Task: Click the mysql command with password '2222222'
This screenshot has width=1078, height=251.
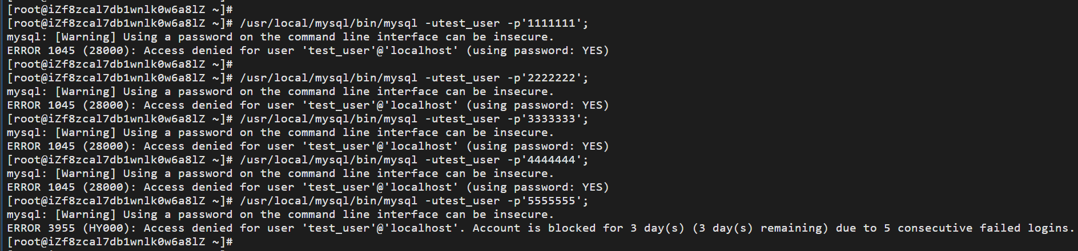Action: [x=414, y=78]
